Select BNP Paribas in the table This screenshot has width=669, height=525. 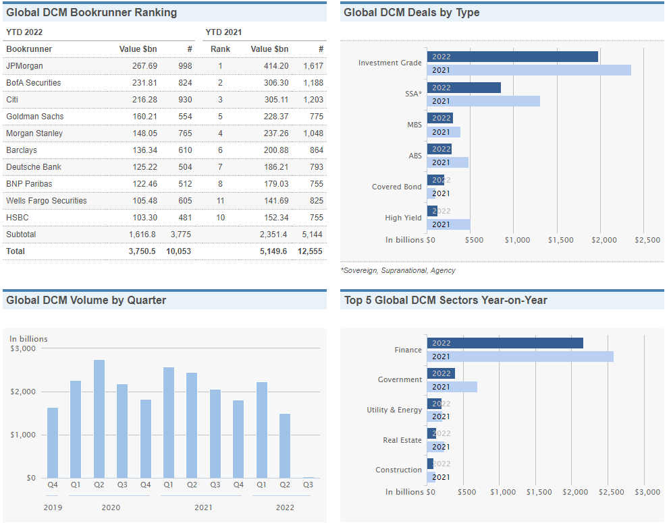pyautogui.click(x=29, y=184)
